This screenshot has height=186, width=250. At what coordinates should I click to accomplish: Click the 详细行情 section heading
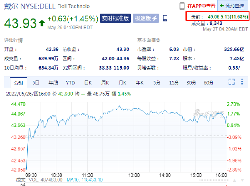click(13, 40)
